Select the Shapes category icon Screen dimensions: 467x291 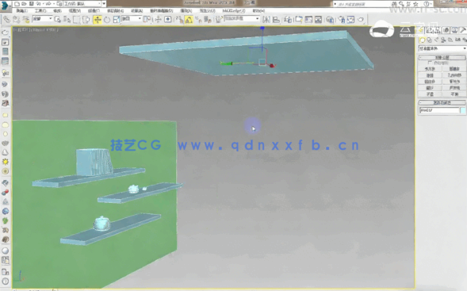click(x=429, y=40)
